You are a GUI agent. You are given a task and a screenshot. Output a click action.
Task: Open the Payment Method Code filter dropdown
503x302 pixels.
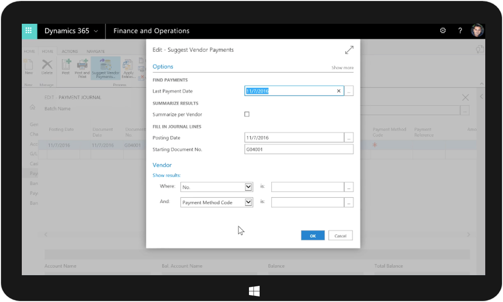[248, 202]
